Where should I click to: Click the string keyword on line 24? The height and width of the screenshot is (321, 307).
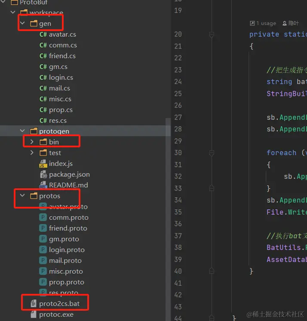[x=279, y=82]
